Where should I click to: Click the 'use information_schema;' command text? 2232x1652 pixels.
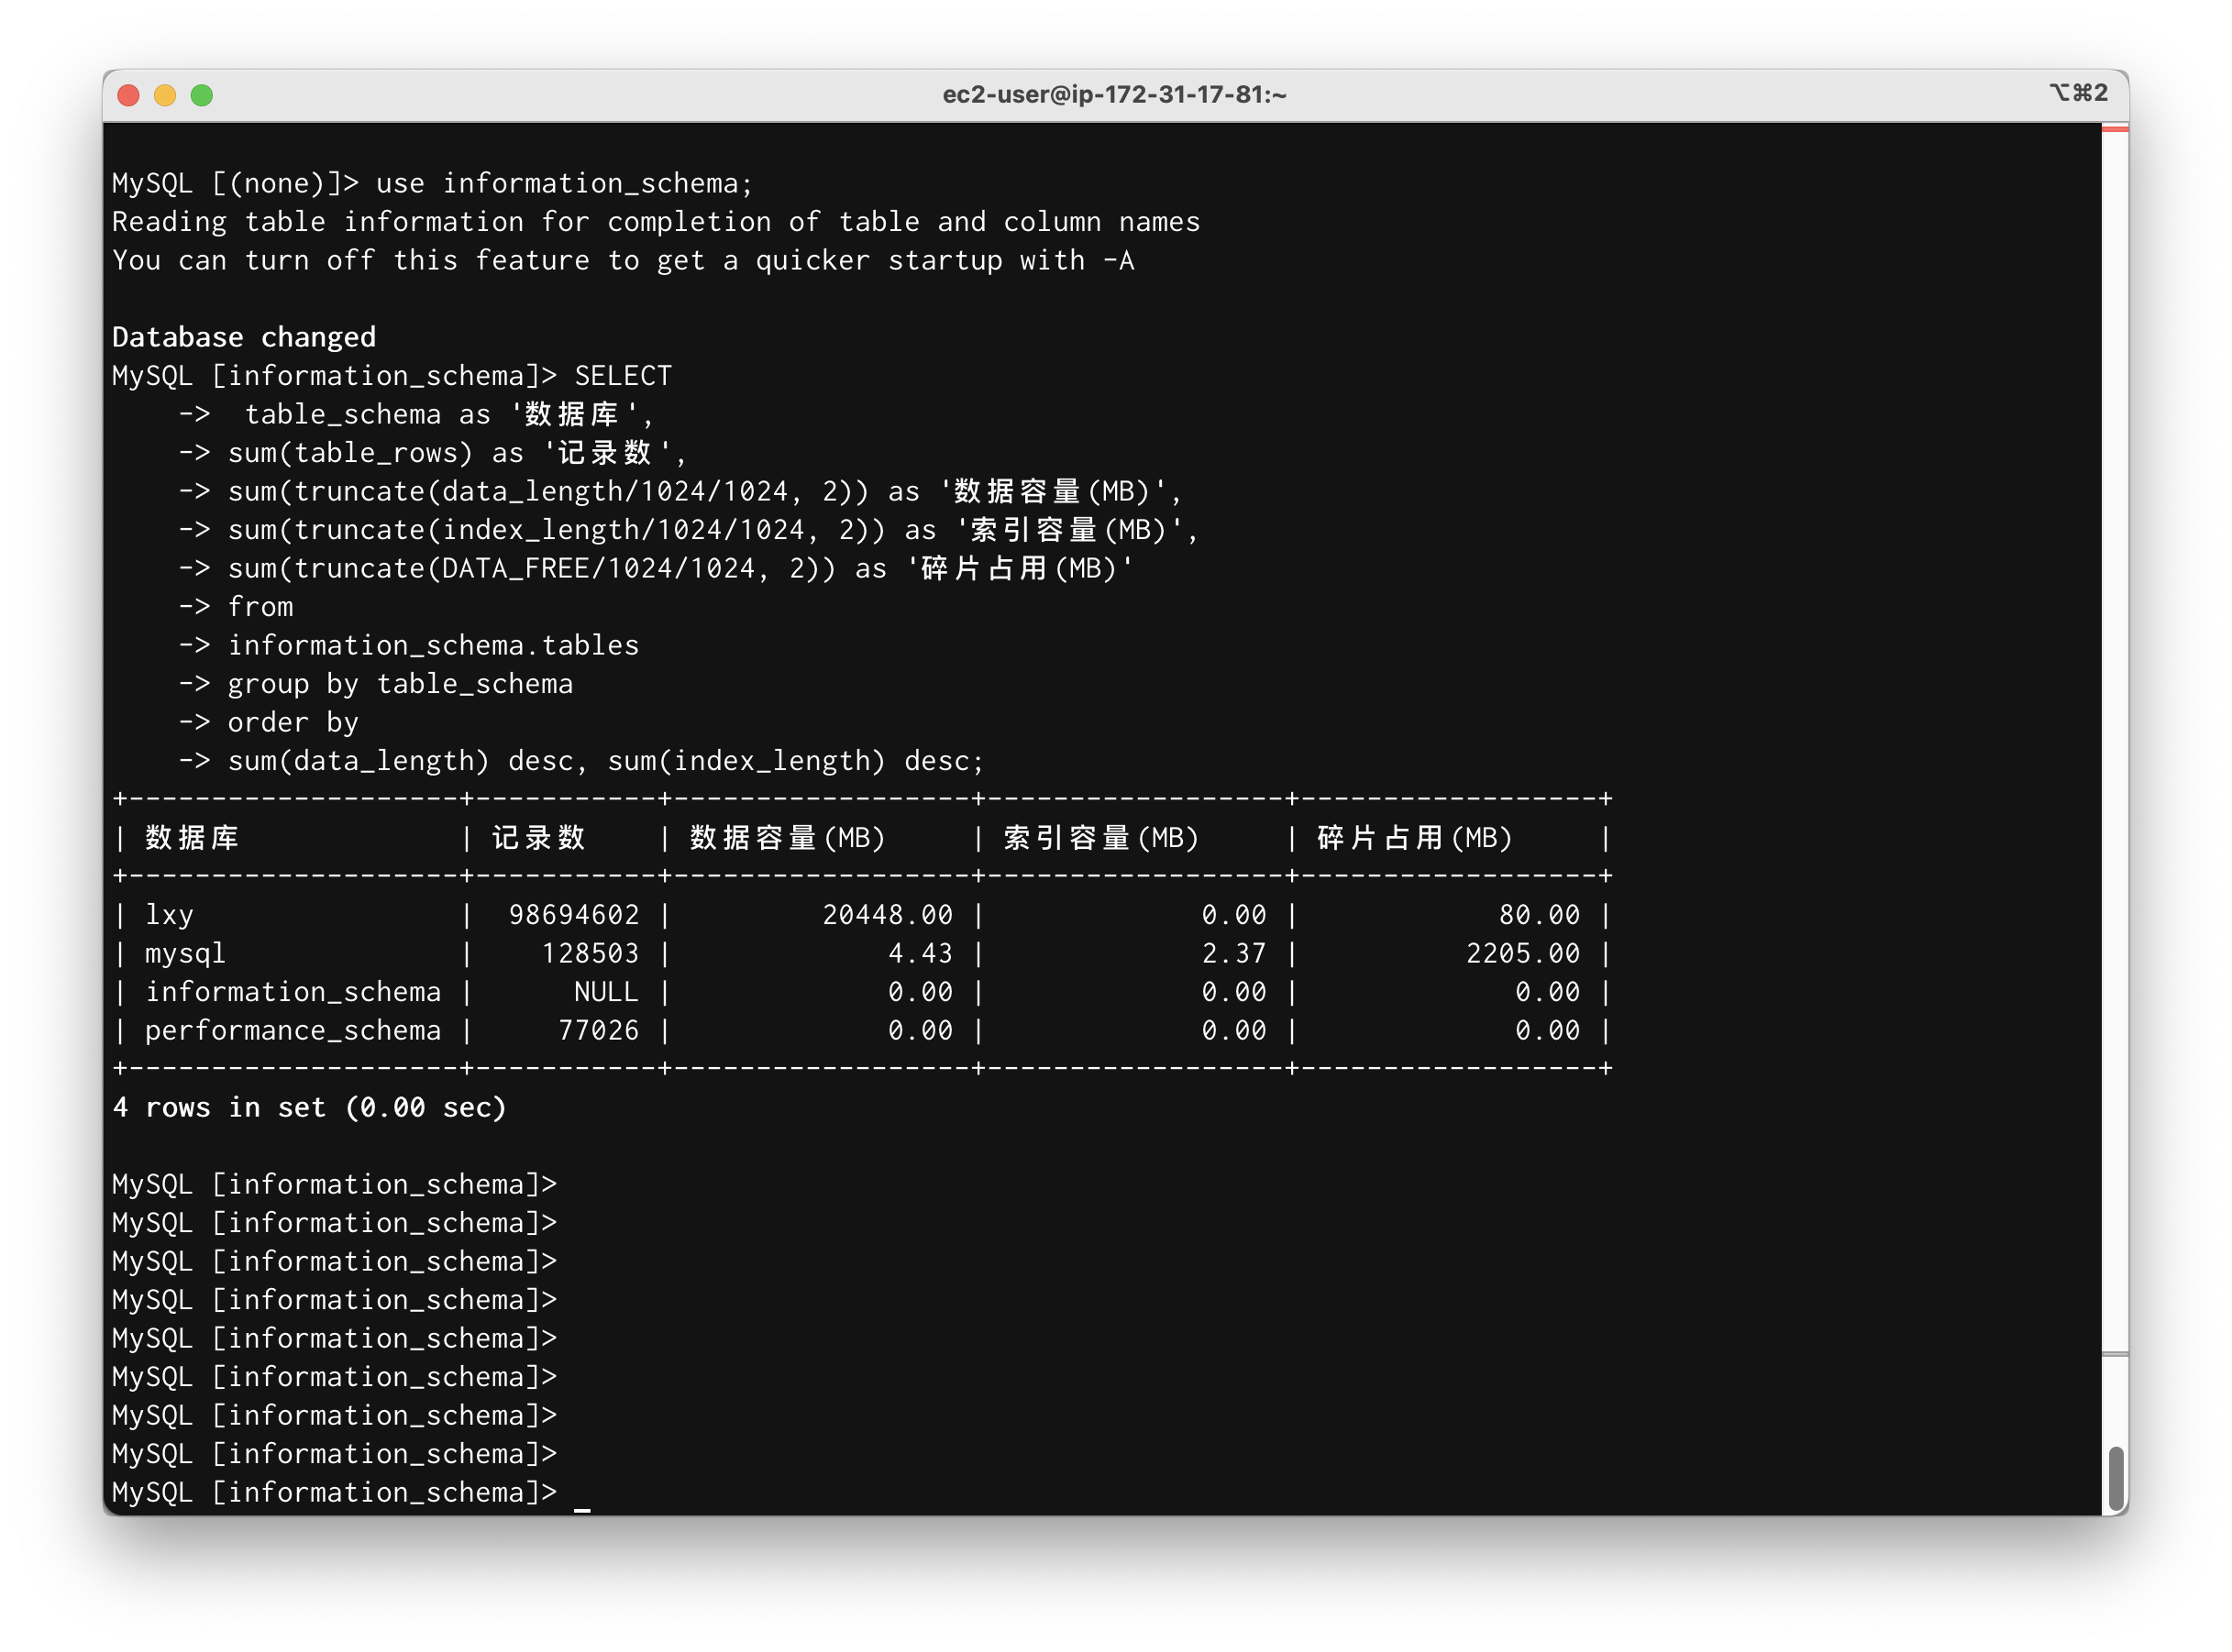click(x=564, y=183)
